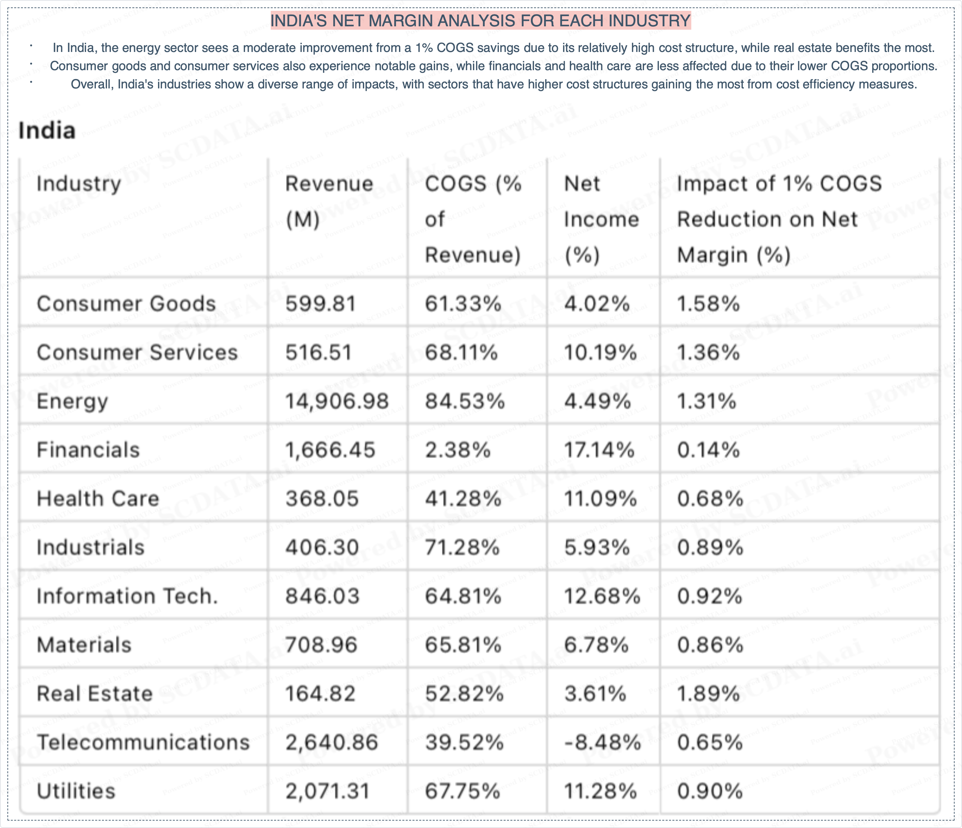Select the Consumer Services row label

point(137,353)
